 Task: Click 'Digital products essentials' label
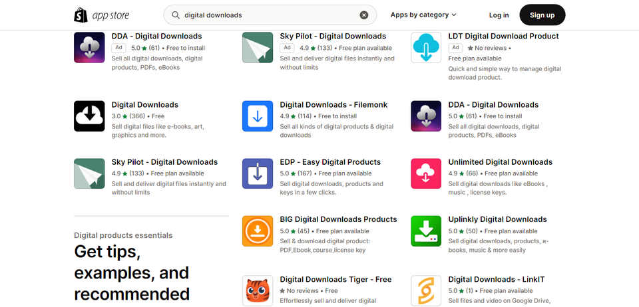123,235
